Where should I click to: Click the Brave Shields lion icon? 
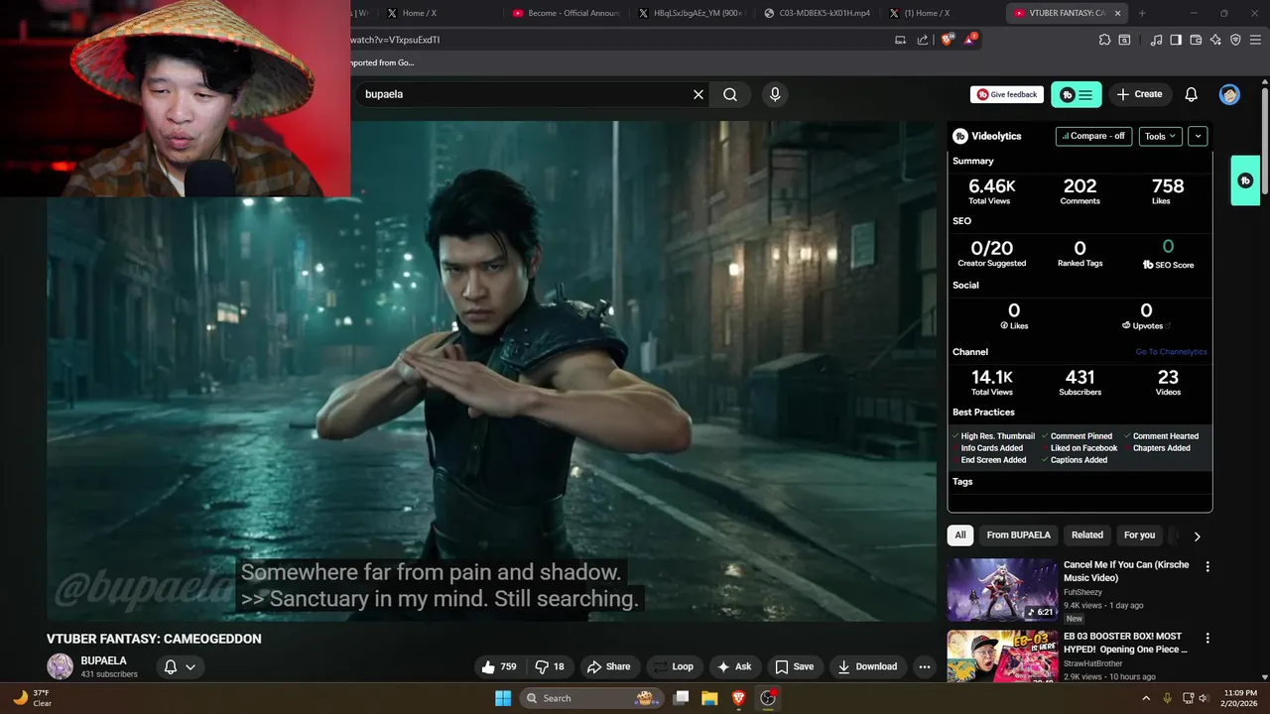947,40
